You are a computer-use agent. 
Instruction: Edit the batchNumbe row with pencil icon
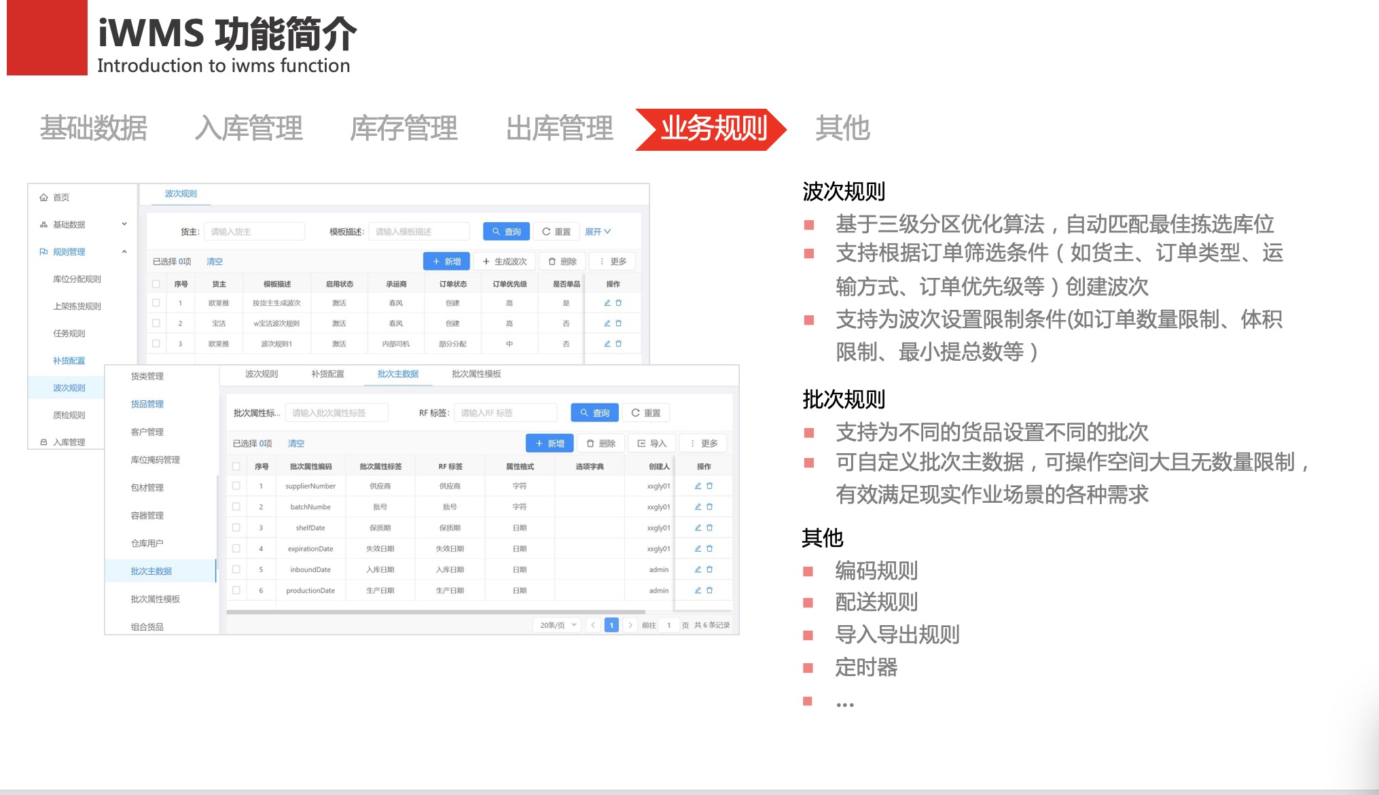tap(698, 507)
